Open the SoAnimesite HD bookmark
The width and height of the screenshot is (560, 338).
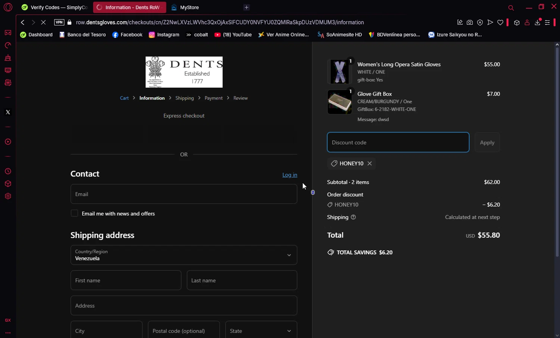[339, 35]
